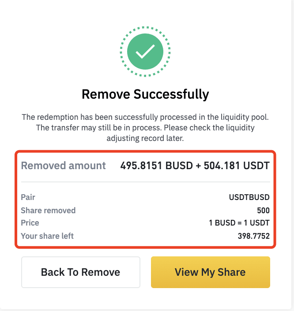Click the Price label
This screenshot has width=294, height=311.
pos(30,223)
